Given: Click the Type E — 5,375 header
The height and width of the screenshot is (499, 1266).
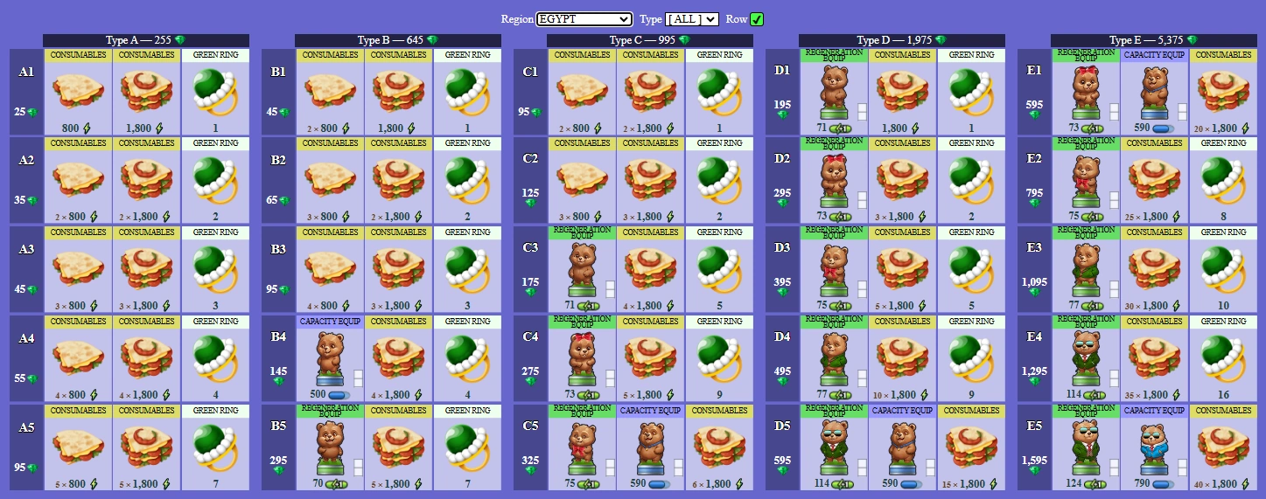Looking at the screenshot, I should (1154, 40).
